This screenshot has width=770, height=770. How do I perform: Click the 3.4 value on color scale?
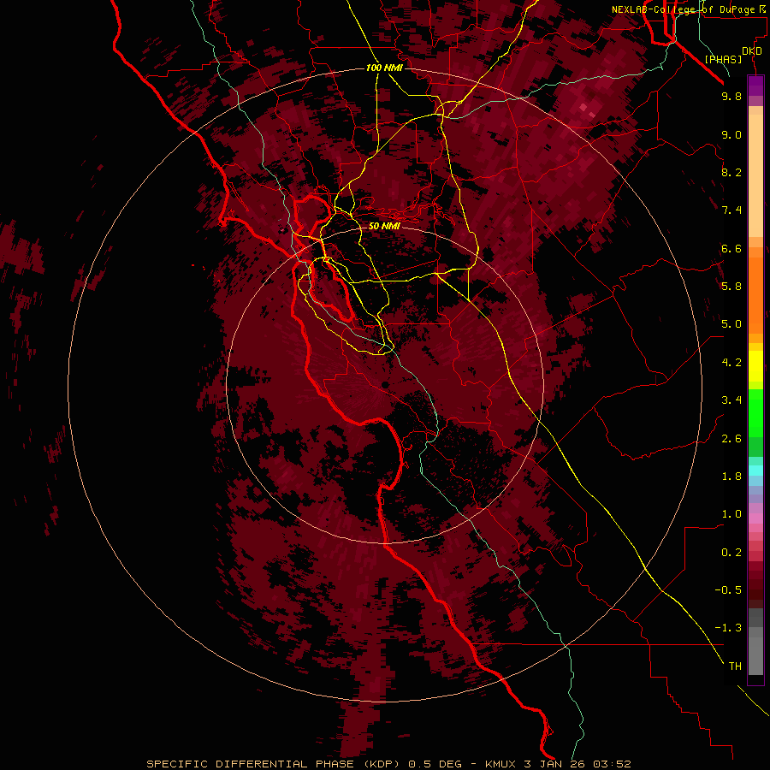pos(731,400)
